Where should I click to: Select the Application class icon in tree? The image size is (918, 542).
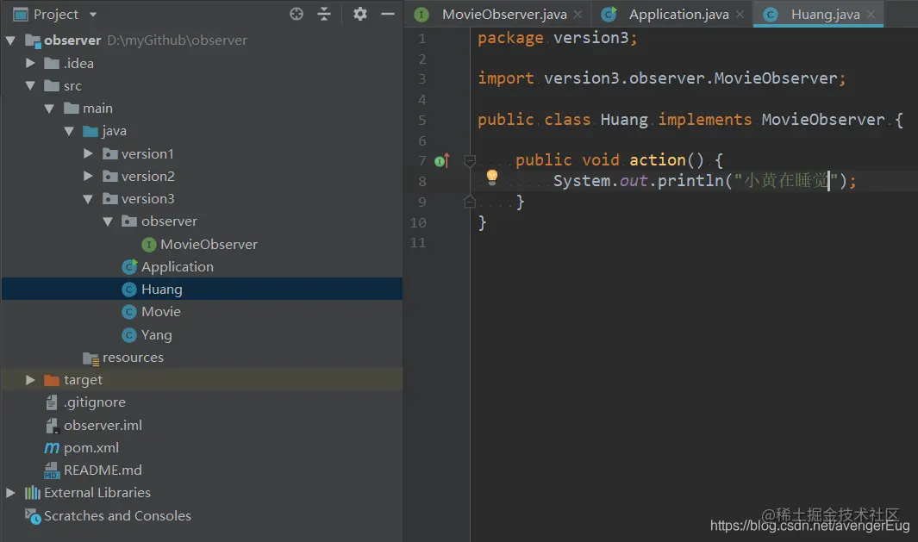point(129,267)
